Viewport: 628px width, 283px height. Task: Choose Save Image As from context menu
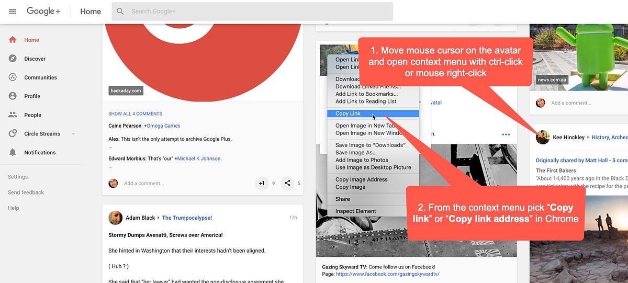point(373,153)
